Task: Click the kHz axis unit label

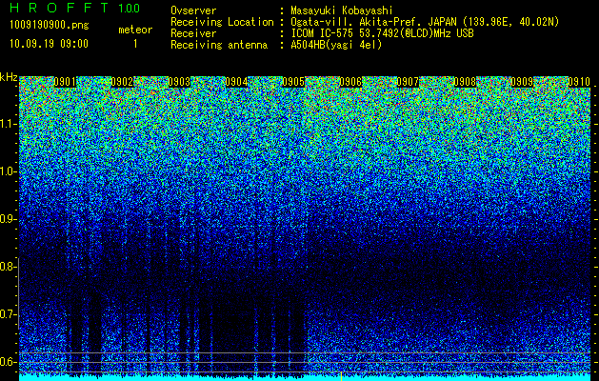Action: tap(9, 77)
